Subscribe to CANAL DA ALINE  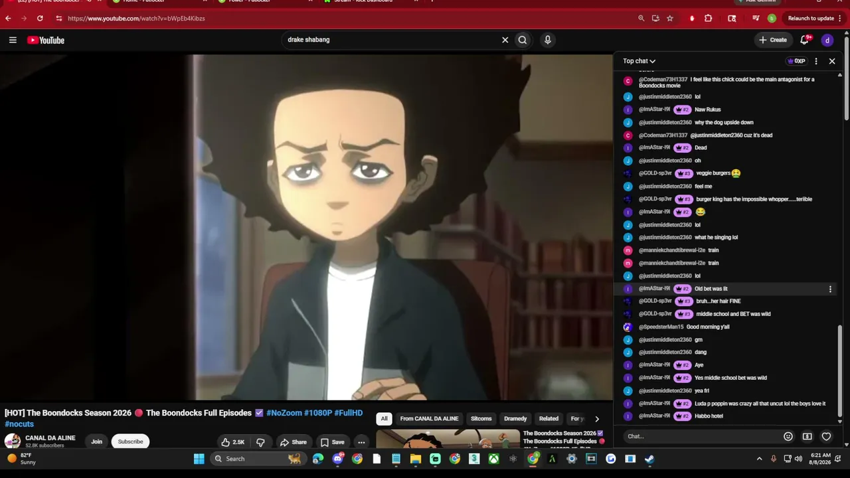click(130, 441)
